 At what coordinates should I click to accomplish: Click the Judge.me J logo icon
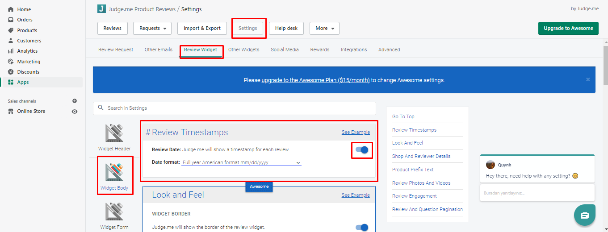(x=102, y=8)
